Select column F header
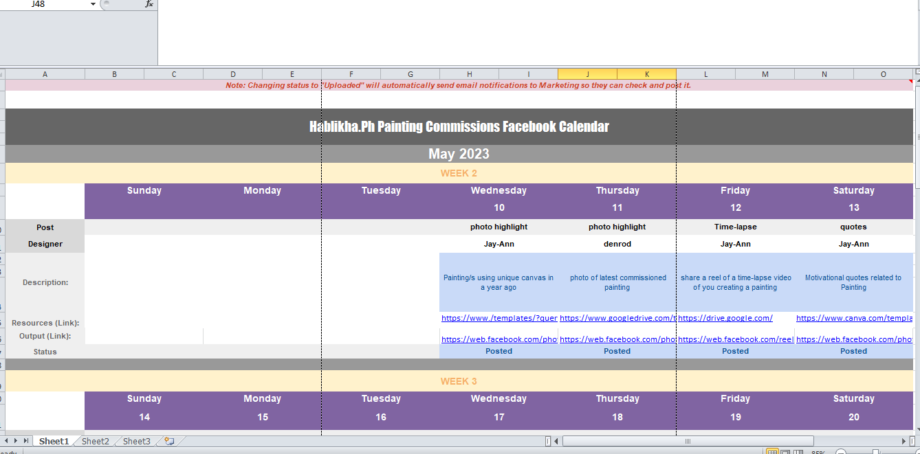This screenshot has height=454, width=920. point(351,74)
